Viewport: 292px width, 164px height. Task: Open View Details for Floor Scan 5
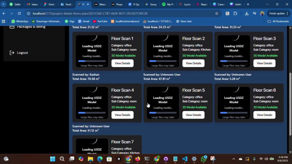click(193, 115)
